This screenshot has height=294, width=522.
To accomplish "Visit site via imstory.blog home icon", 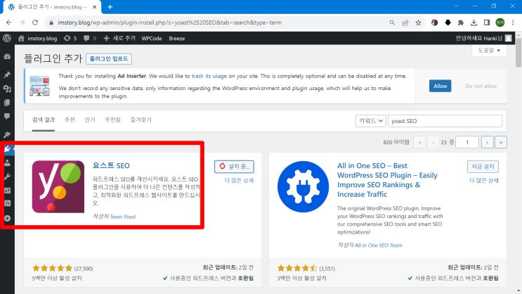I will 38,39.
